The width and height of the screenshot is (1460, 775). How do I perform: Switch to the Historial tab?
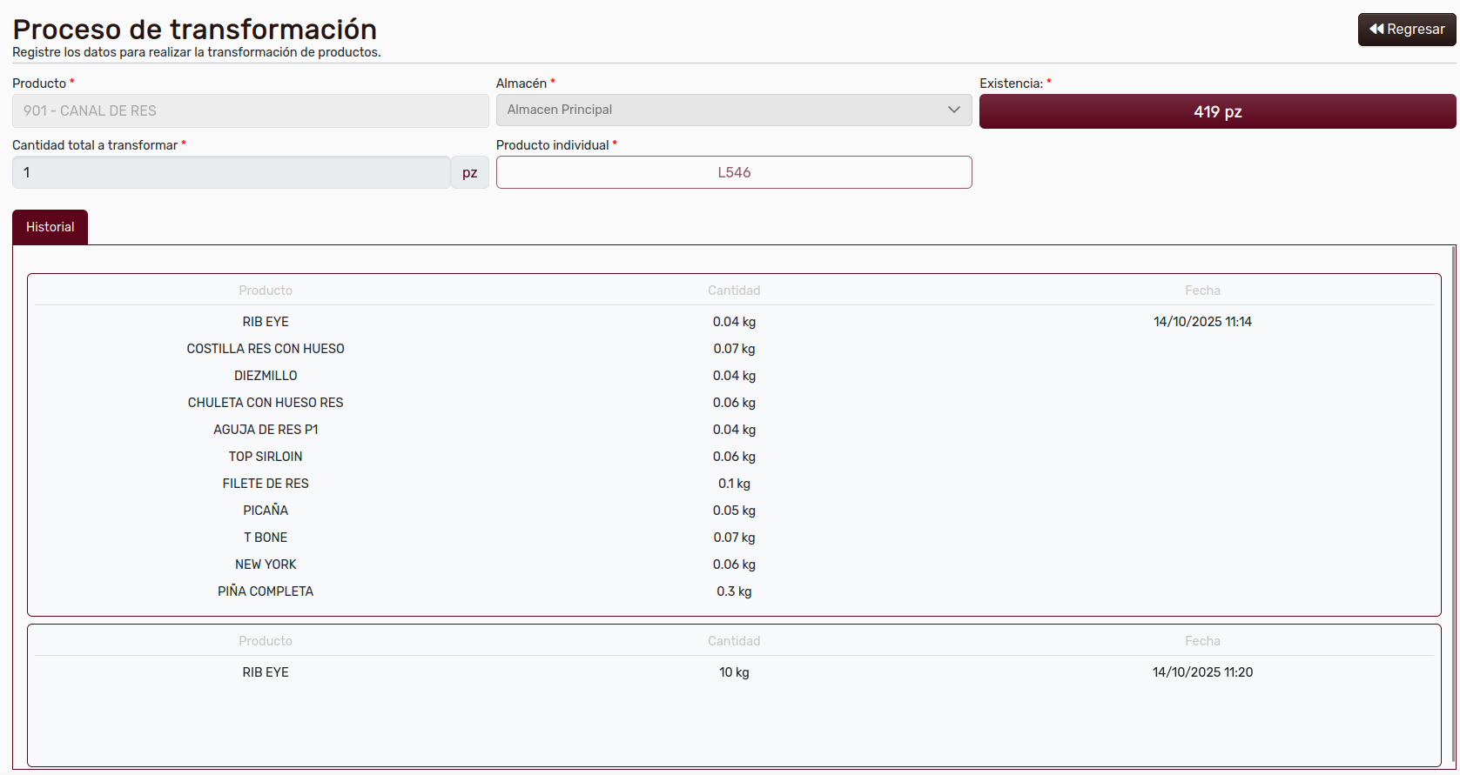point(50,228)
